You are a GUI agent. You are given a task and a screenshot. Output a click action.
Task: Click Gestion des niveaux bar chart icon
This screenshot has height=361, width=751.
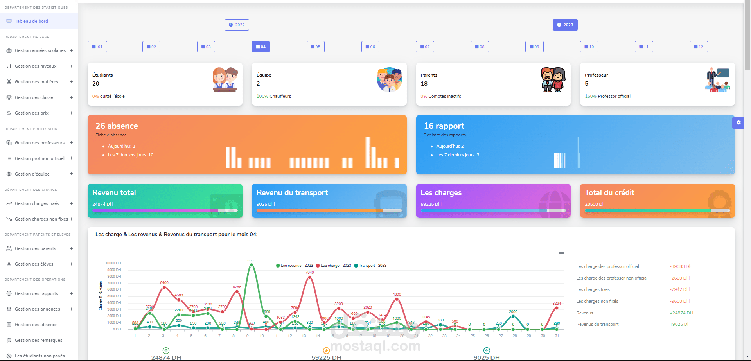pyautogui.click(x=9, y=66)
